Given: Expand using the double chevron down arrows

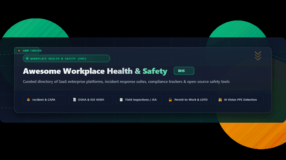Looking at the screenshot, I should coord(258,56).
